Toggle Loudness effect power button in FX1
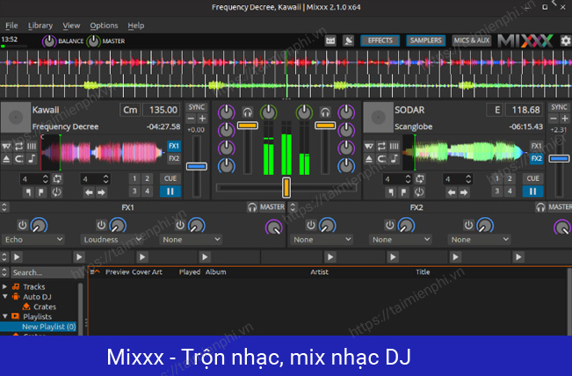 101,225
